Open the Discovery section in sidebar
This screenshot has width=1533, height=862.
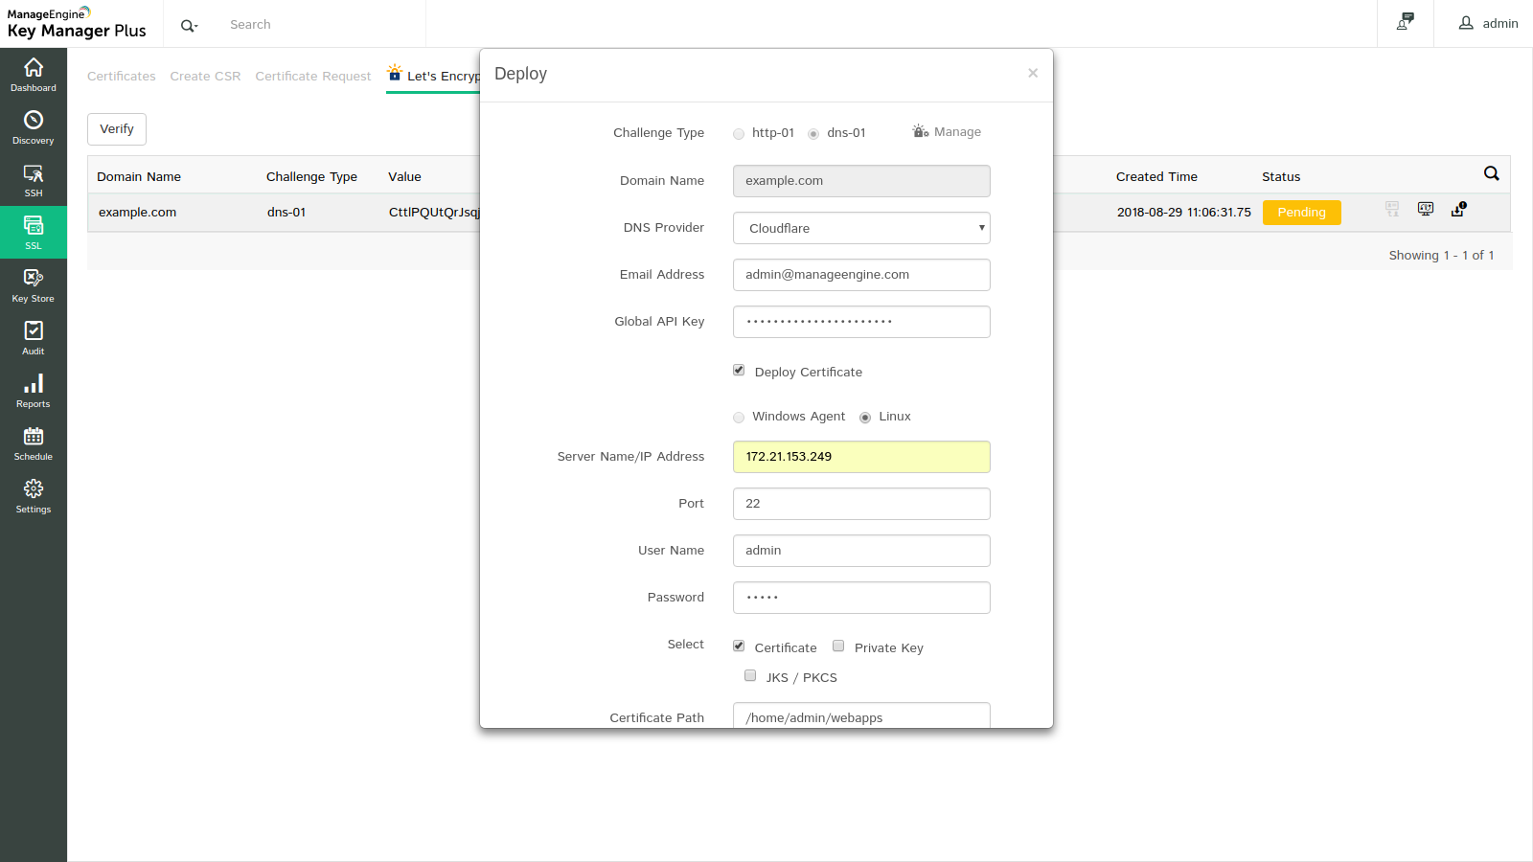tap(34, 127)
